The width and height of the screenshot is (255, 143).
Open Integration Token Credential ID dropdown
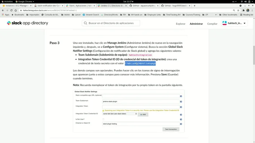click(119, 114)
